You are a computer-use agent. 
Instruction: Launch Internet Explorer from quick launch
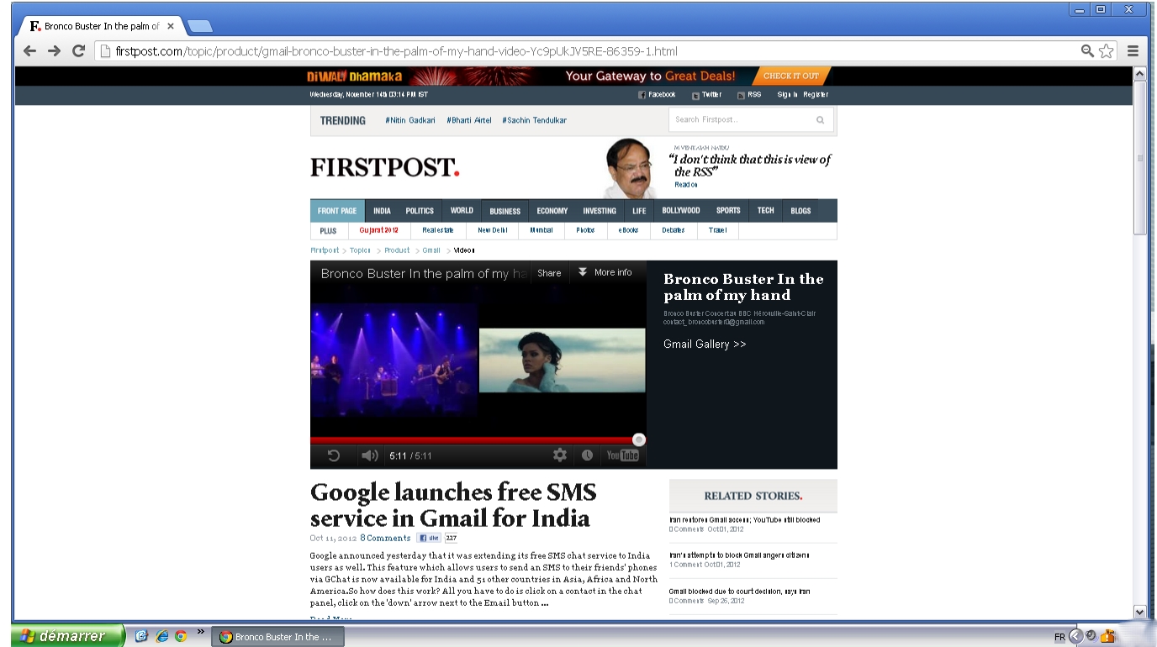click(x=161, y=636)
